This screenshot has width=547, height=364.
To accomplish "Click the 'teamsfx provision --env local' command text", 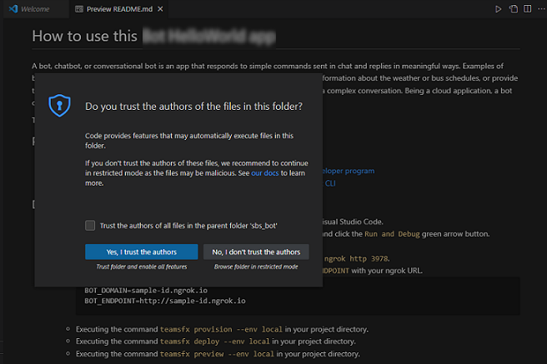I will [x=221, y=330].
